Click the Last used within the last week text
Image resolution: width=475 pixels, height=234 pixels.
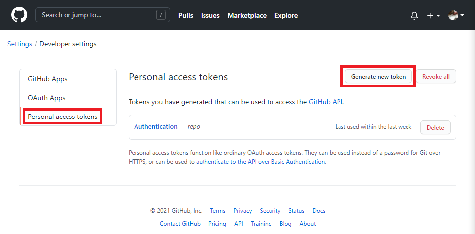click(x=373, y=127)
